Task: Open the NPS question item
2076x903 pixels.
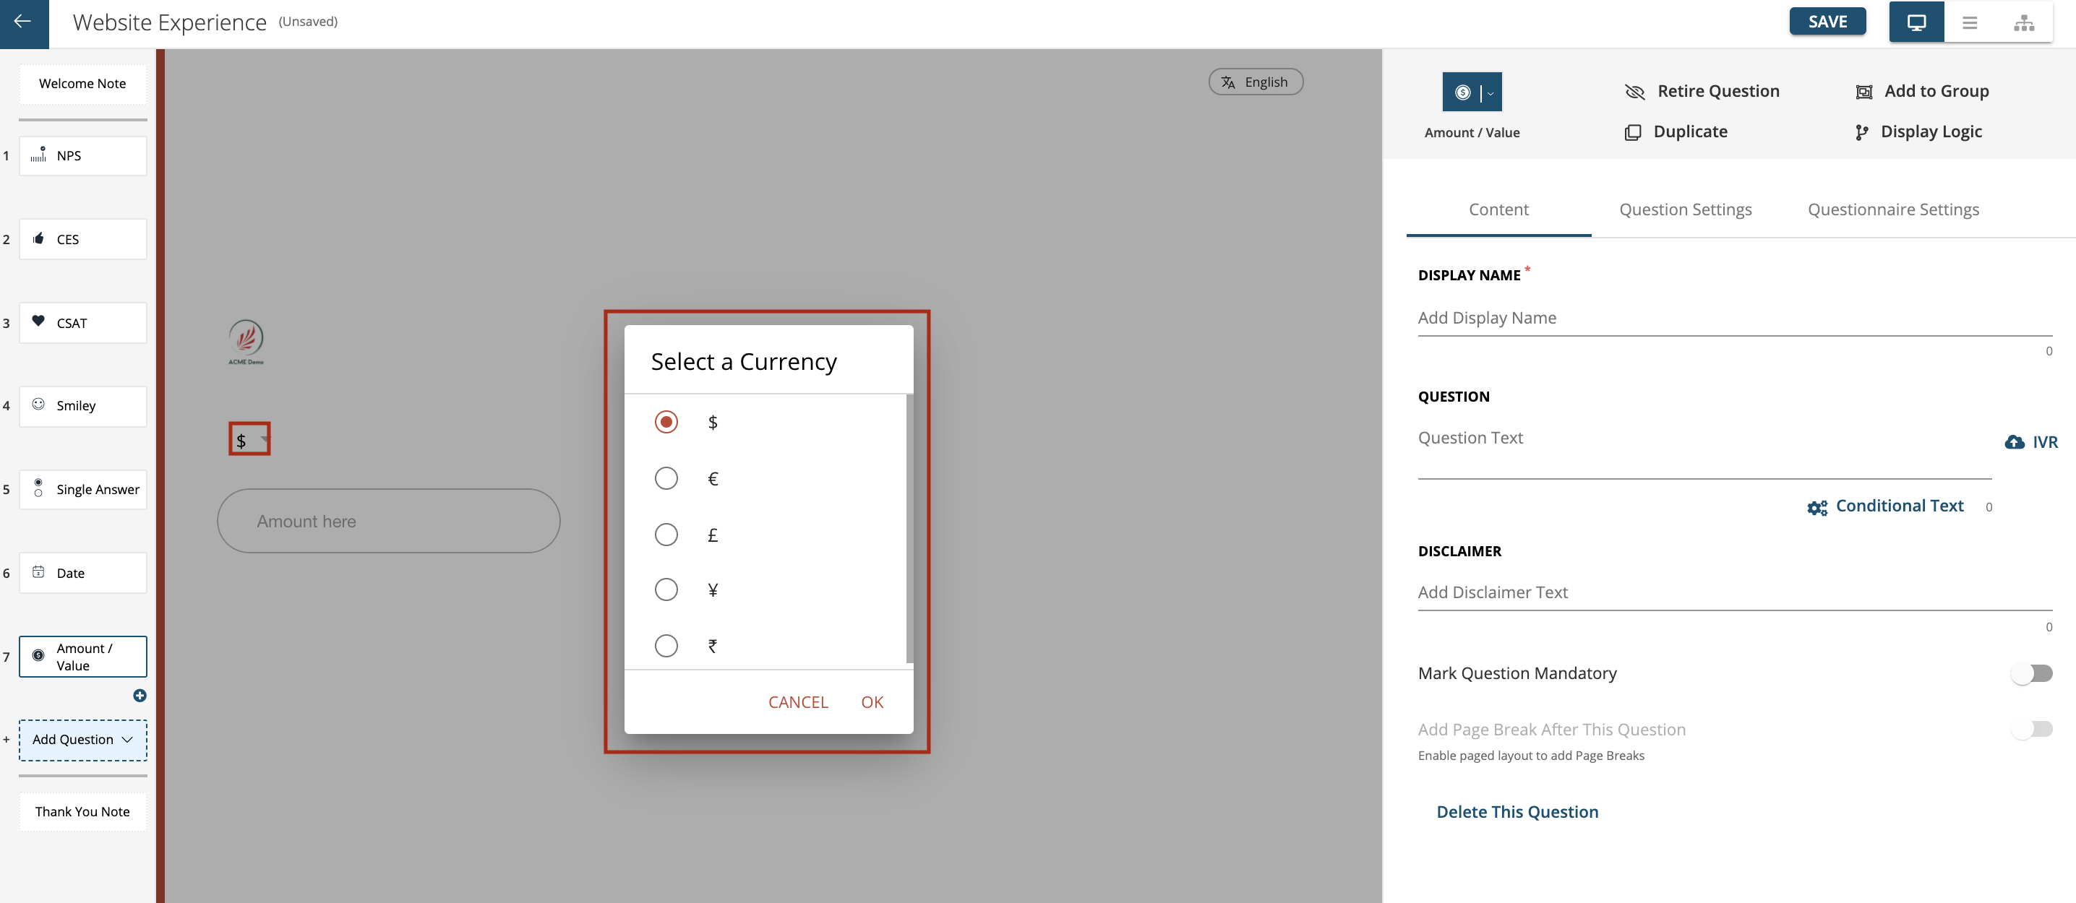Action: coord(82,155)
